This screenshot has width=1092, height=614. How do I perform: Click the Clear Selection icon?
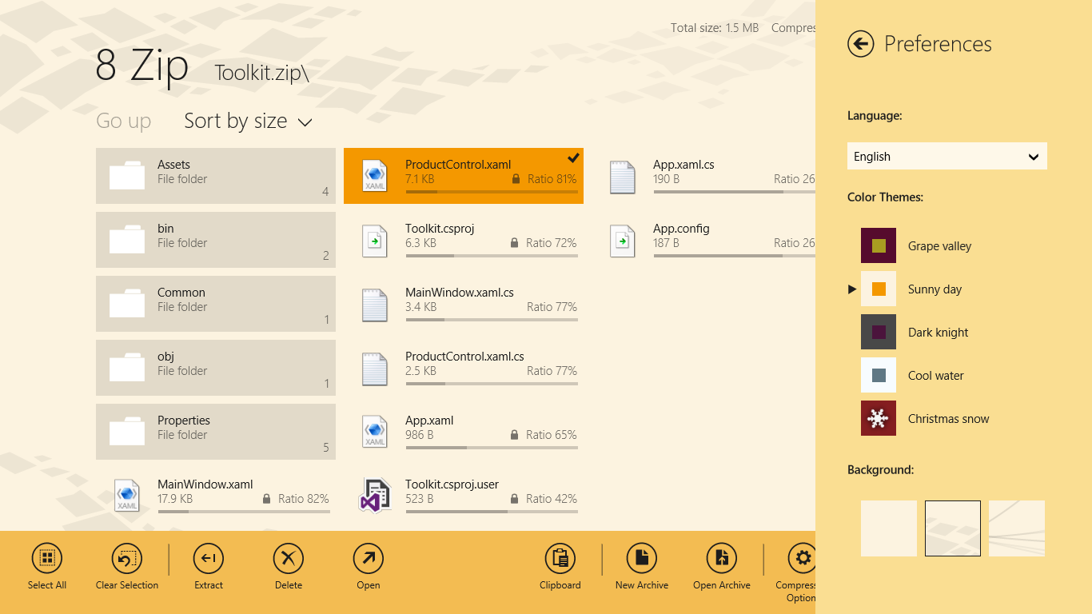pos(127,558)
